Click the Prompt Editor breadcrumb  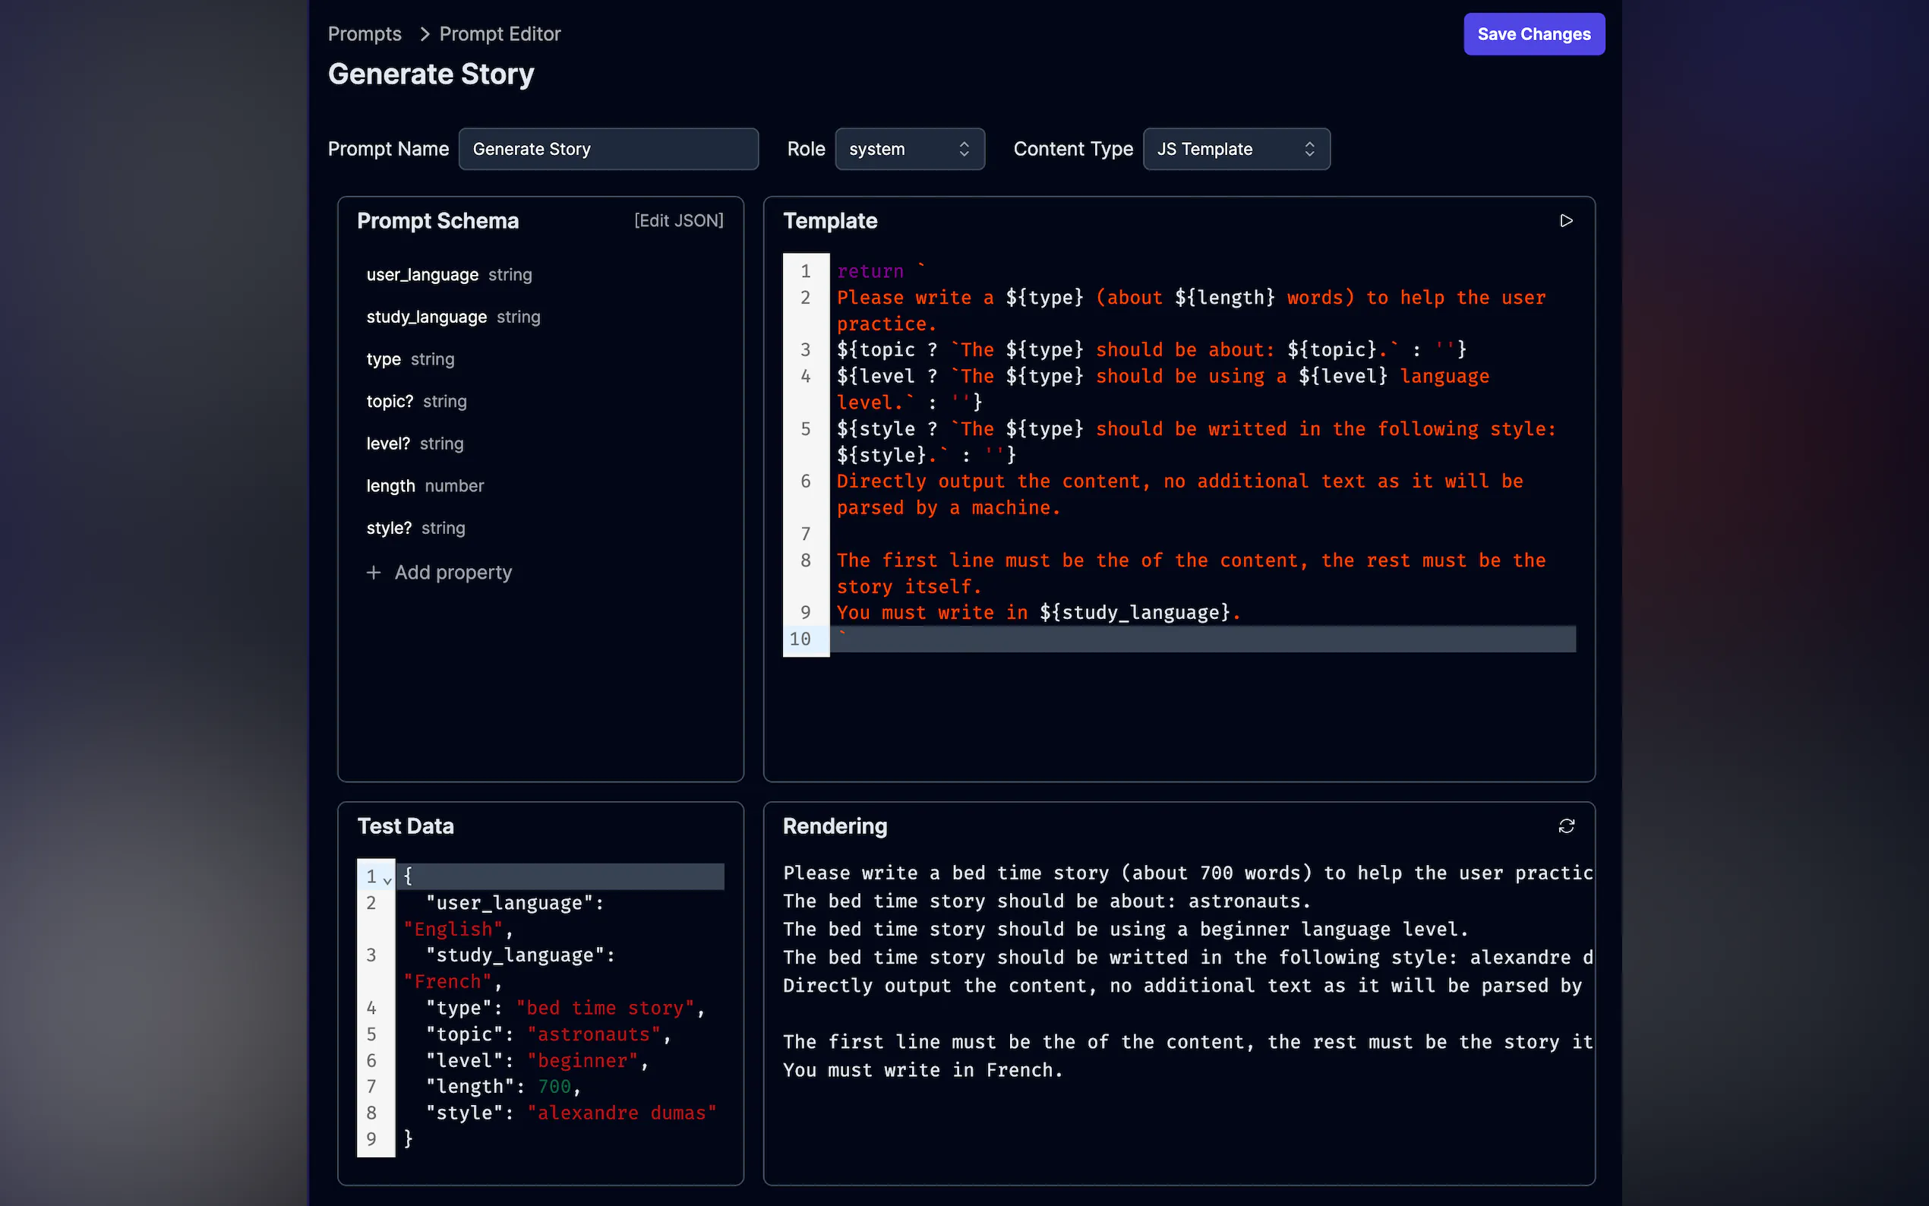click(x=500, y=34)
